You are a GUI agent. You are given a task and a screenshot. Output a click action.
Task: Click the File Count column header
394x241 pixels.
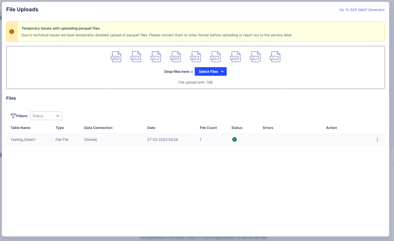coord(208,128)
